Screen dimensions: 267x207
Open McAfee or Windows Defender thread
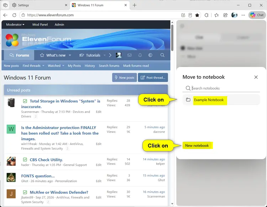click(x=59, y=192)
